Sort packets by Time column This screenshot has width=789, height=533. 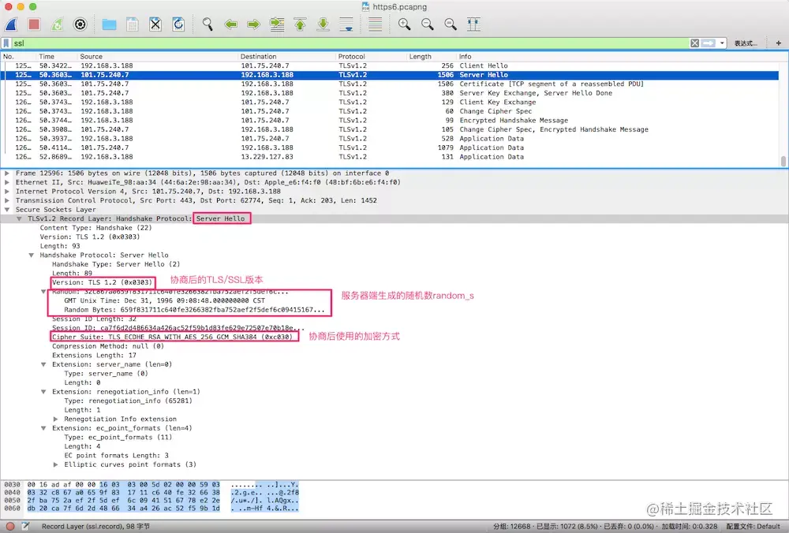coord(56,56)
